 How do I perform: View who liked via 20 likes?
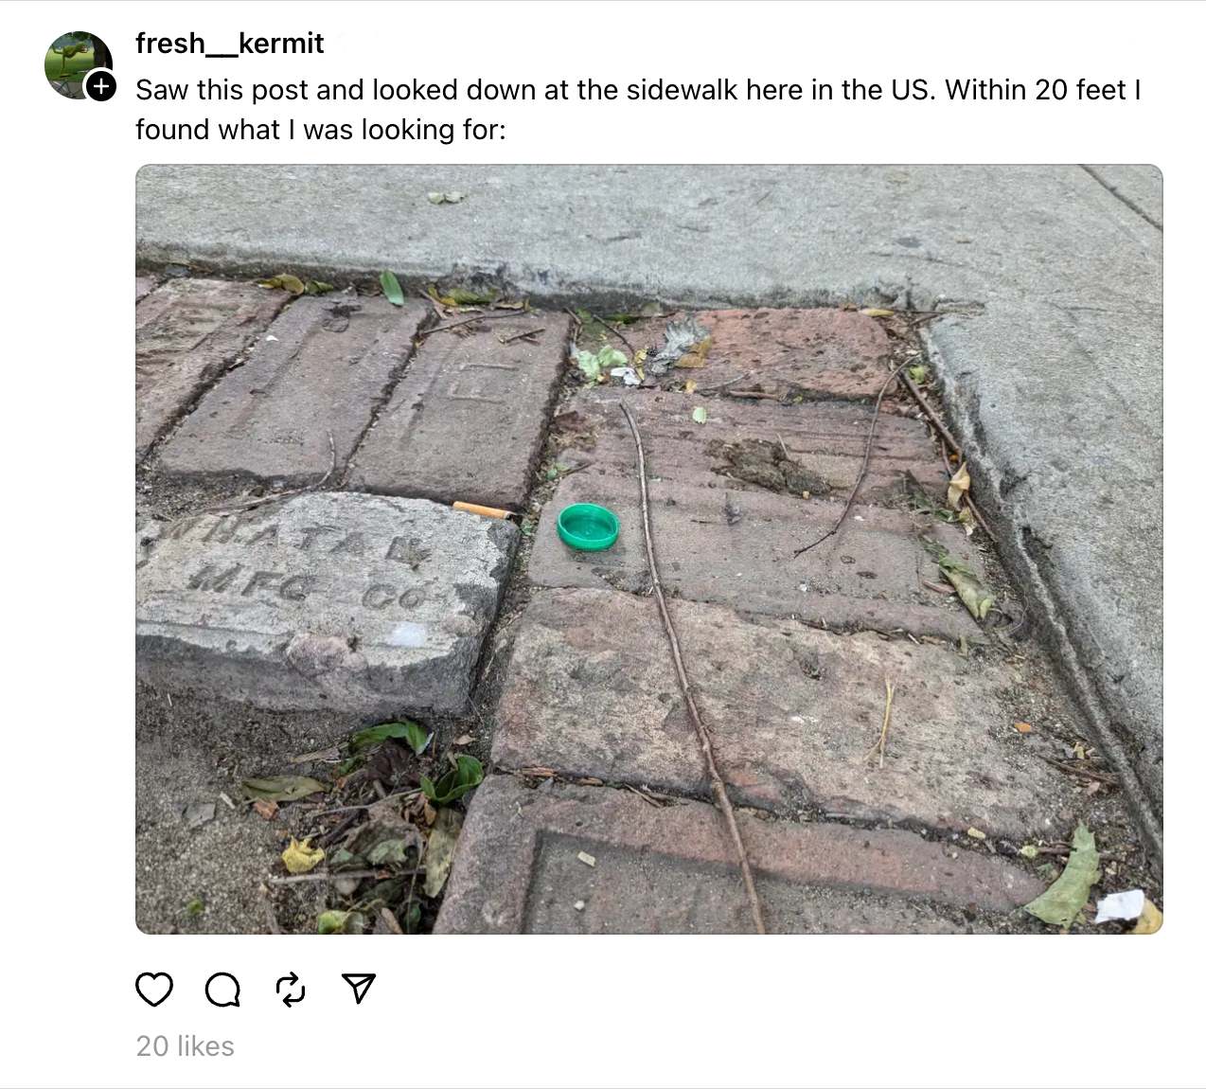tap(186, 1045)
